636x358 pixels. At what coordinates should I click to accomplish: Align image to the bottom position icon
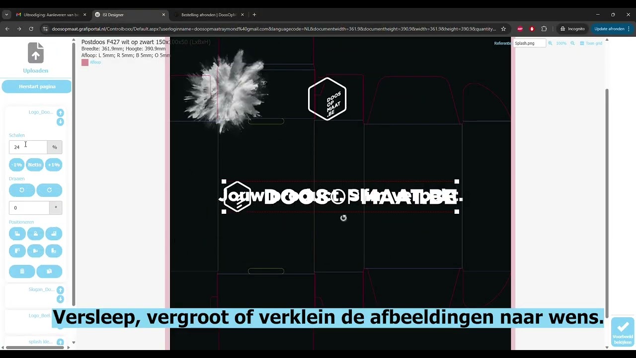point(54,251)
